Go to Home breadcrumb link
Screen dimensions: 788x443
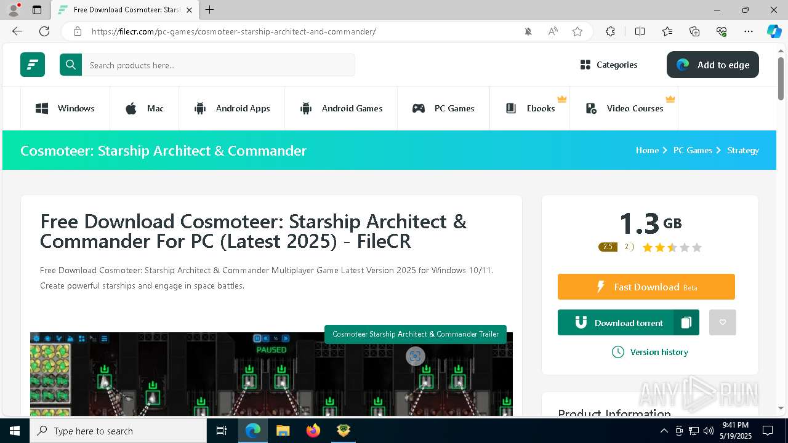coord(647,150)
